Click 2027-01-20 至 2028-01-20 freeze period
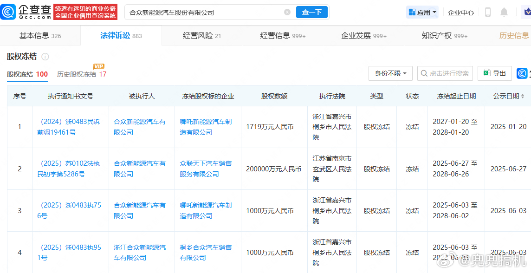Image resolution: width=531 pixels, height=273 pixels. coord(455,127)
